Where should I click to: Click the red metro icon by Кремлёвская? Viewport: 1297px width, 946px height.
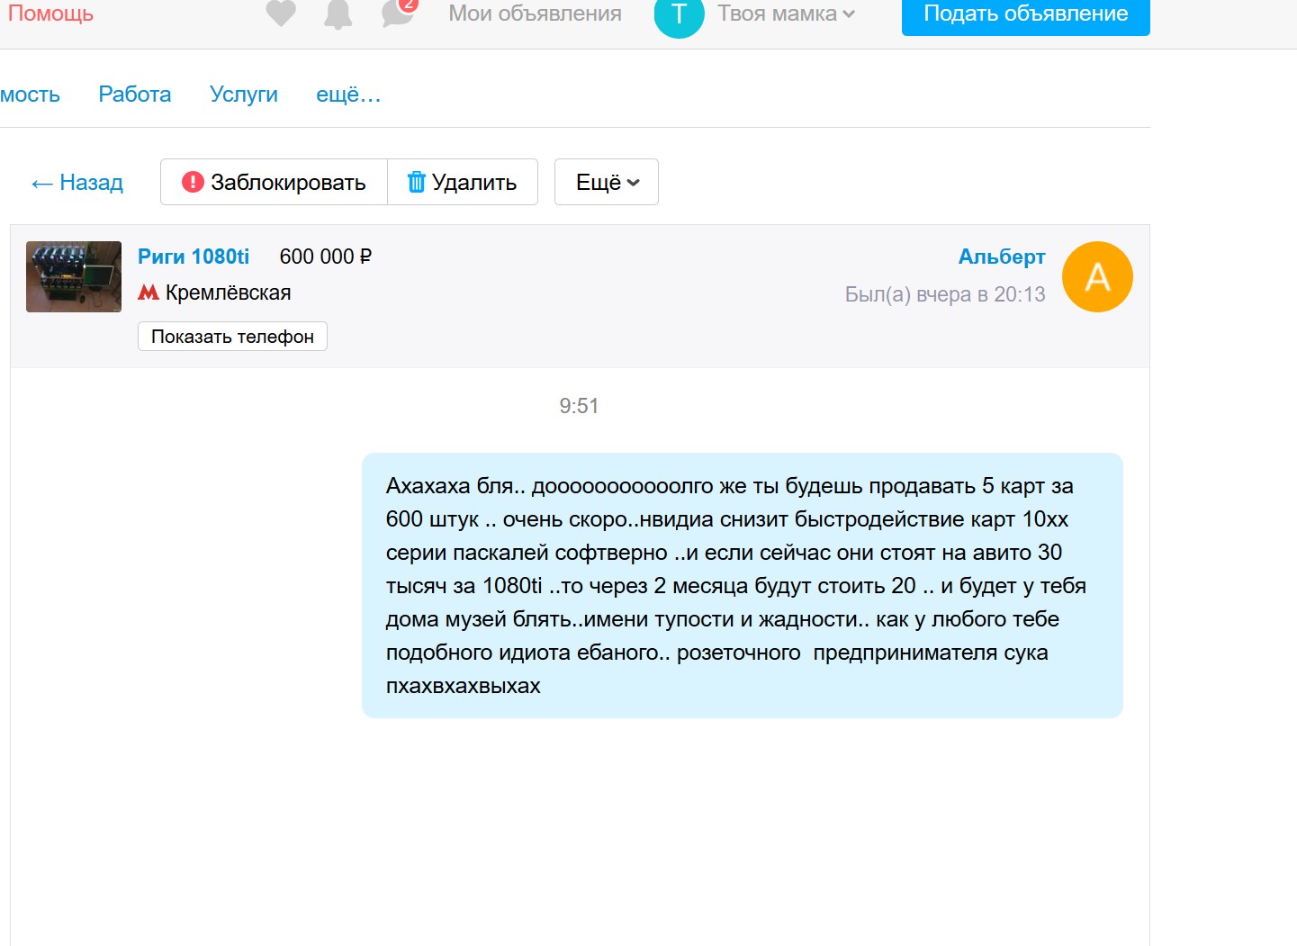pyautogui.click(x=149, y=293)
